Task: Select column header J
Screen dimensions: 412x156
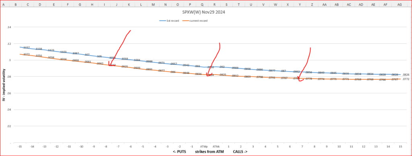Action: pyautogui.click(x=116, y=4)
